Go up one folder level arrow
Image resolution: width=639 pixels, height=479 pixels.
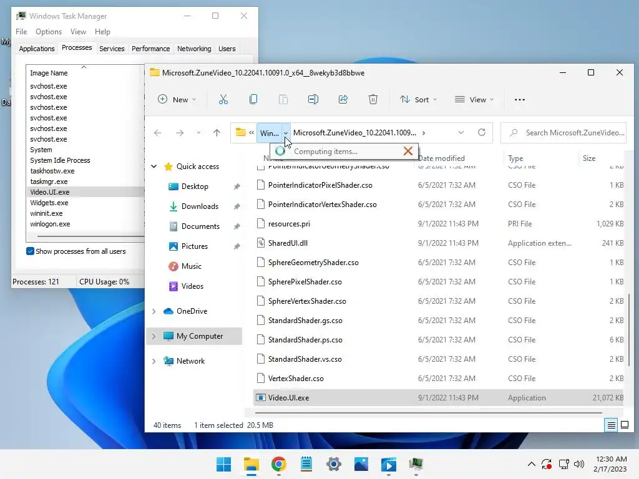coord(217,133)
